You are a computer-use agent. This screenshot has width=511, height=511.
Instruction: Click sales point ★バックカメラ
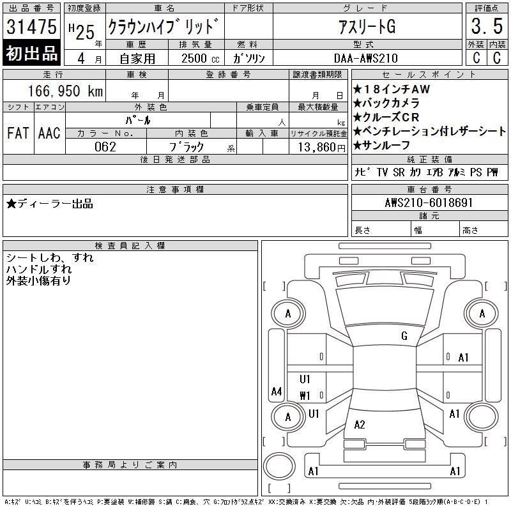tap(386, 103)
